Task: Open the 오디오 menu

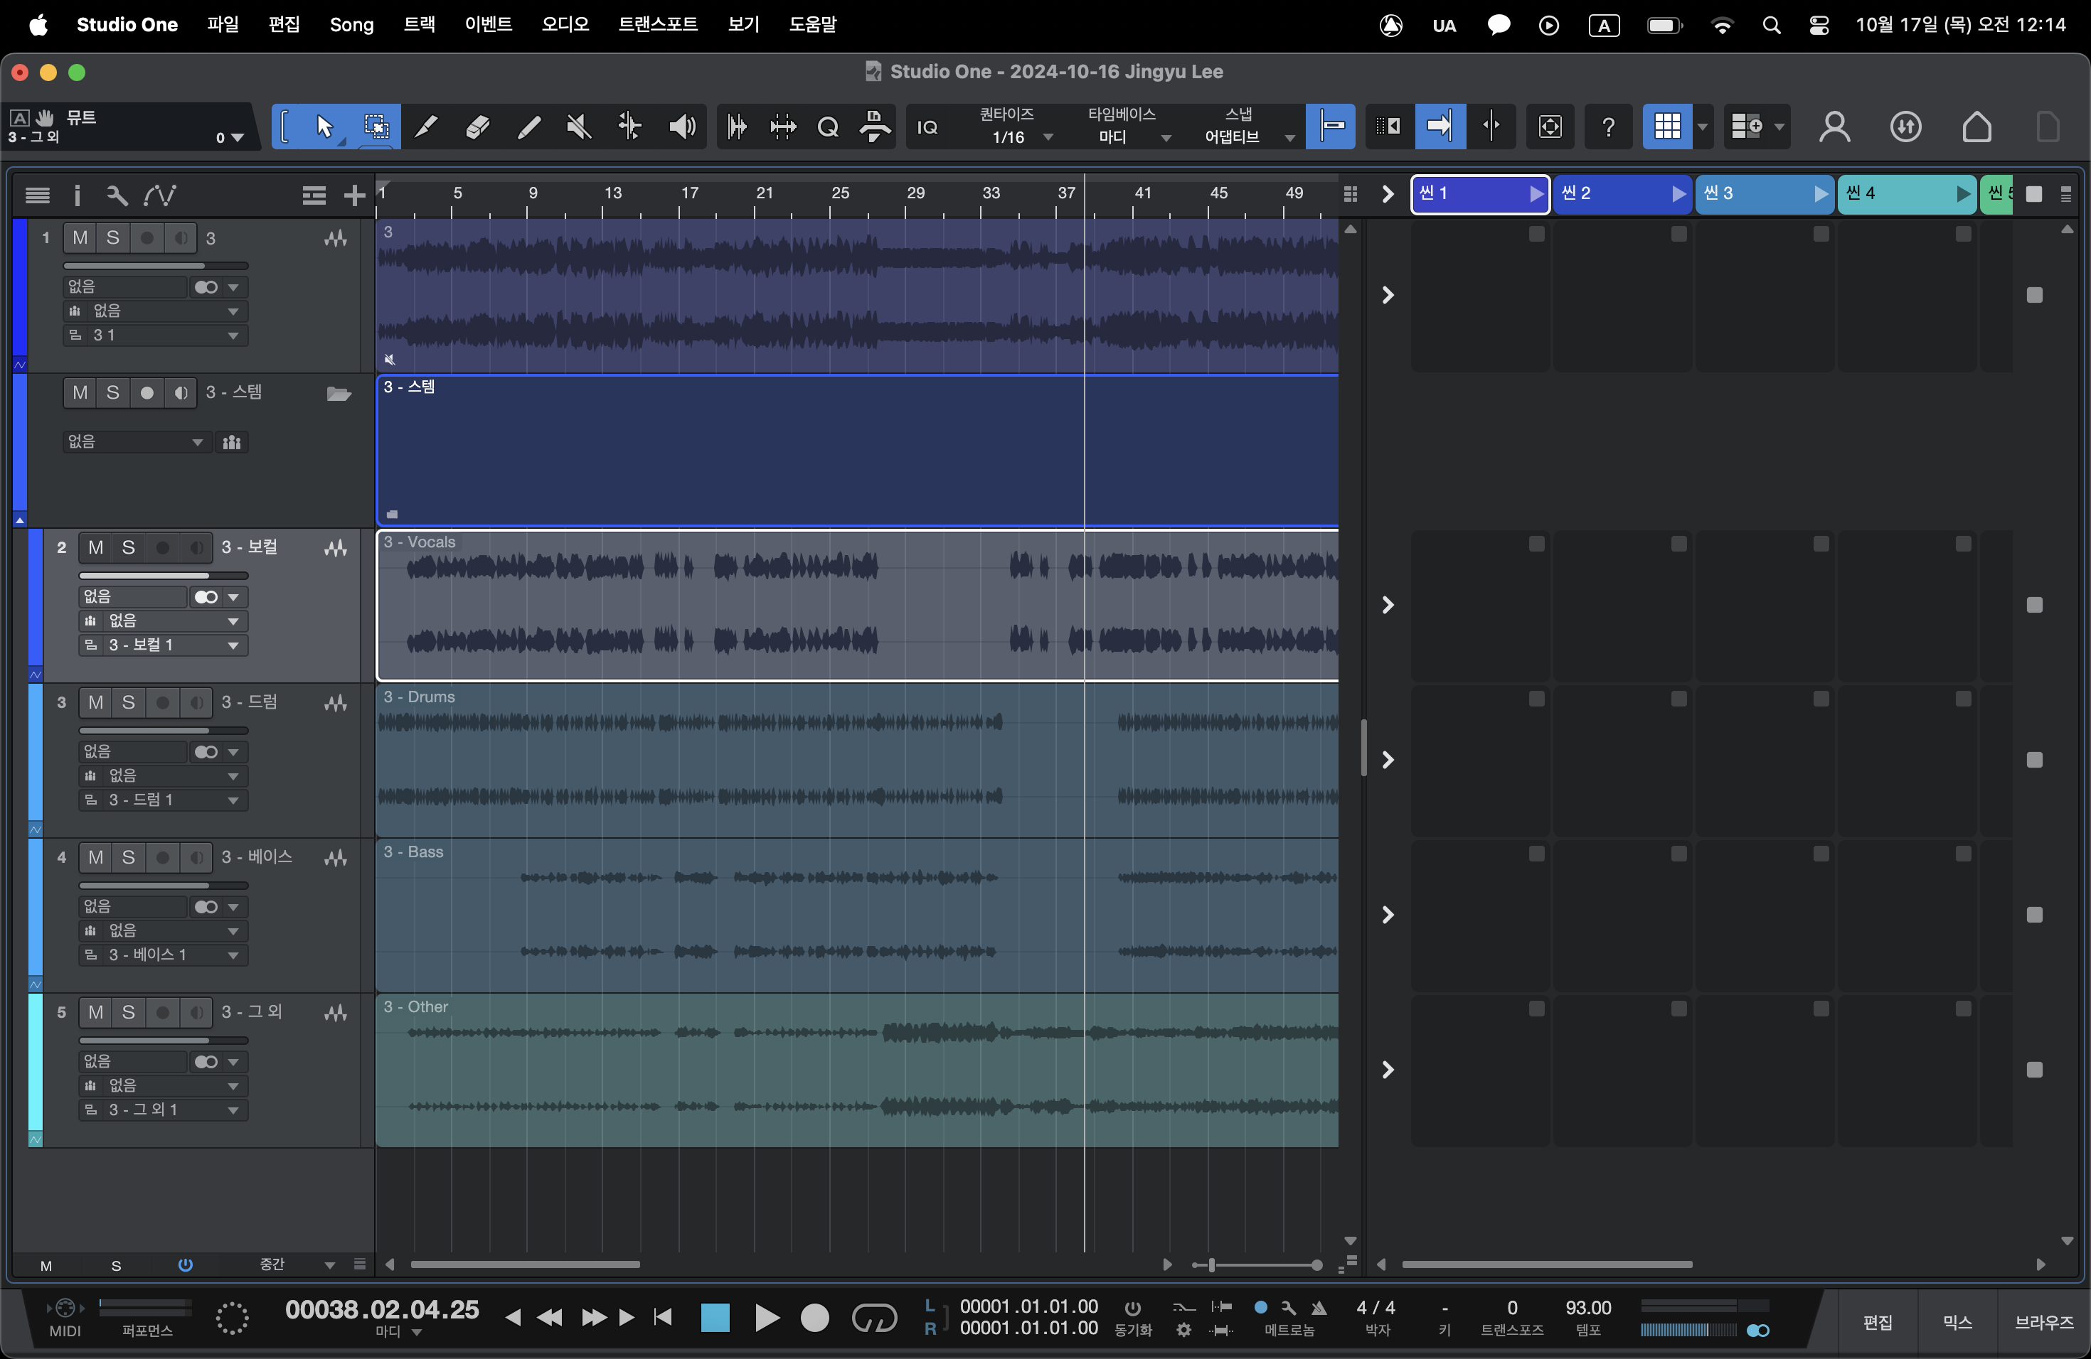Action: click(x=565, y=25)
